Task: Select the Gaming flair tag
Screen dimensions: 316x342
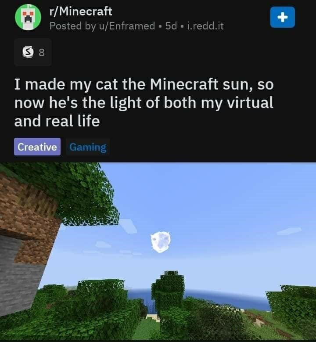Action: [88, 147]
